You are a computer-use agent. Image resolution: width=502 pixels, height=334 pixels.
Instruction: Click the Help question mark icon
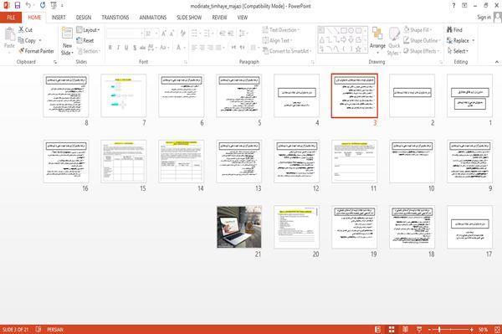[453, 6]
